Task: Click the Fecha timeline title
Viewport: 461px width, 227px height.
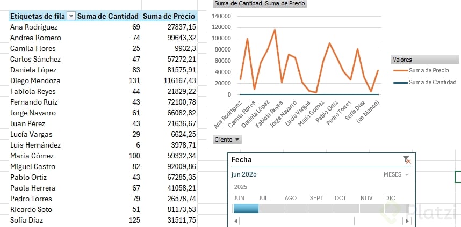Action: pyautogui.click(x=241, y=159)
